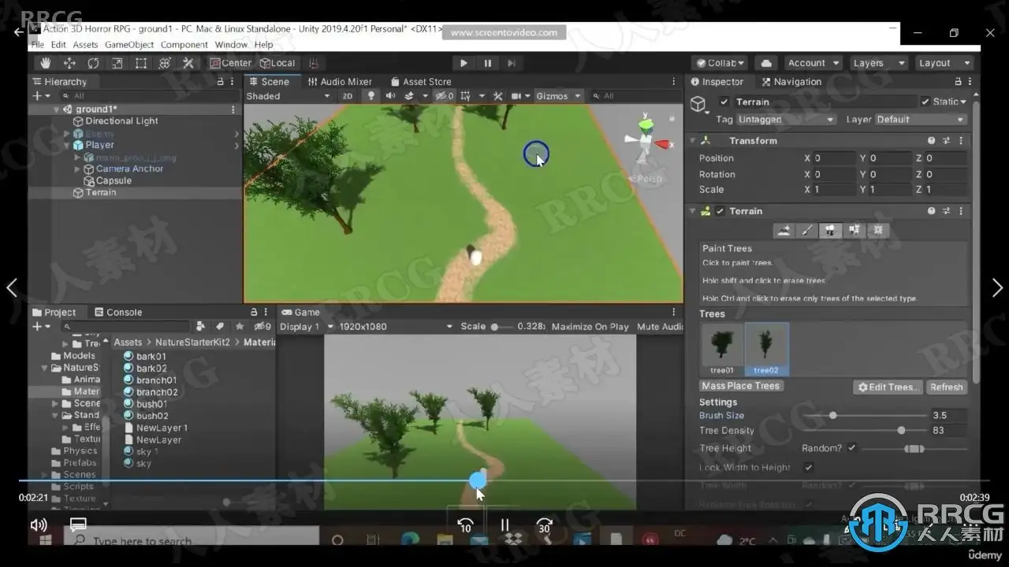Toggle the Static checkbox for Terrain

coord(925,102)
